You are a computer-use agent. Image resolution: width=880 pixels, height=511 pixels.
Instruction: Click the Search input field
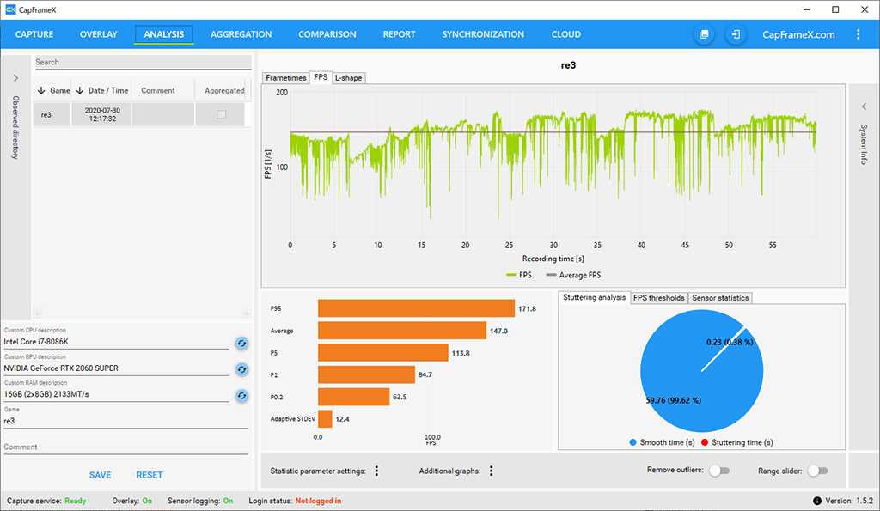[142, 62]
